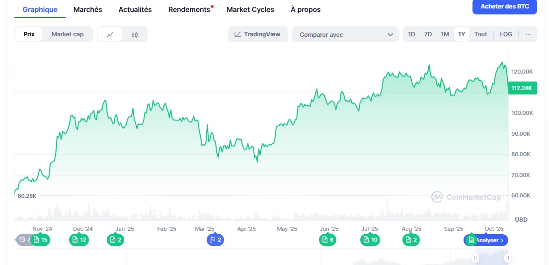The image size is (549, 265).
Task: Switch chart to Market cap
Action: pyautogui.click(x=68, y=34)
